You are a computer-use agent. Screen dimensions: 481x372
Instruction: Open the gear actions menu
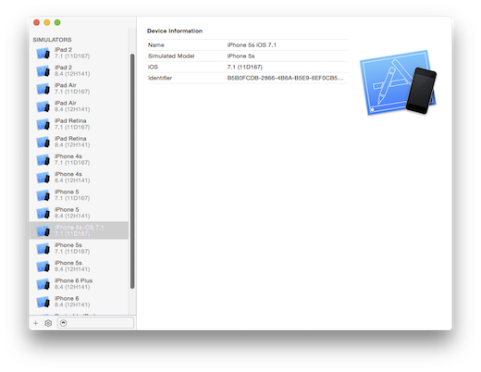[x=48, y=323]
